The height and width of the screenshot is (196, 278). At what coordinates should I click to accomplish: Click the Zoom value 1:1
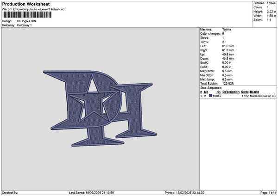[269, 20]
